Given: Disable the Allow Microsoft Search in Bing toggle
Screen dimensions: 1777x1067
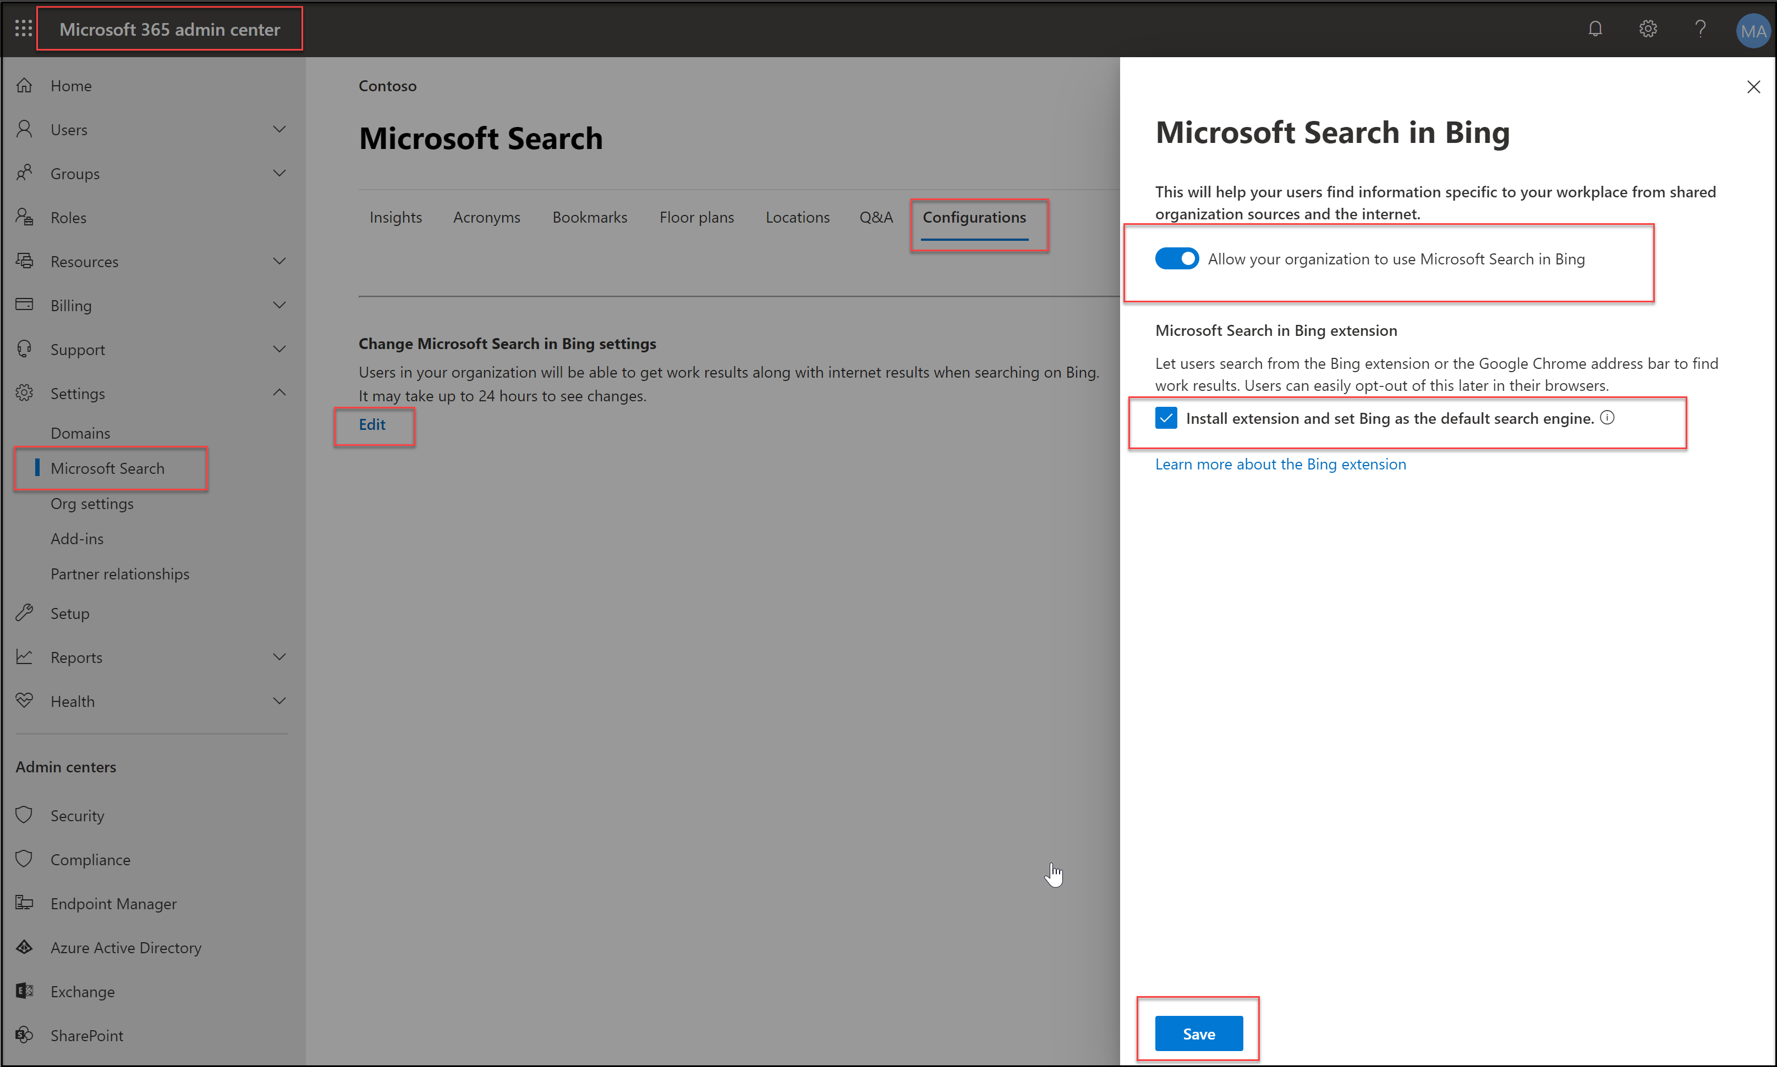Looking at the screenshot, I should pyautogui.click(x=1177, y=259).
